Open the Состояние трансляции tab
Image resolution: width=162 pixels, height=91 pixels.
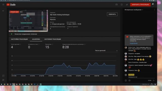(x=53, y=39)
